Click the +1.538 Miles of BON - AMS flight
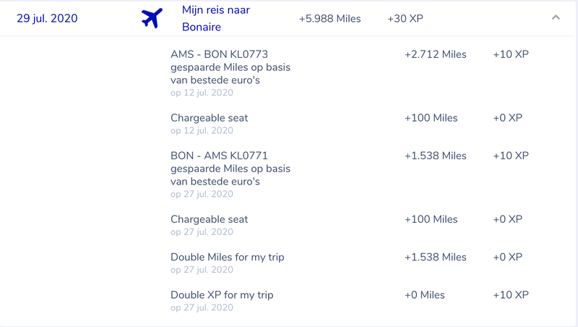This screenshot has height=327, width=578. pyautogui.click(x=436, y=156)
